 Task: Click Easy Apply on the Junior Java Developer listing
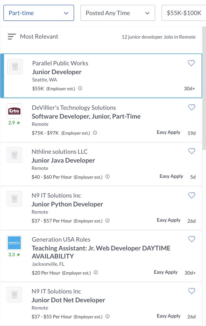[x=171, y=176]
